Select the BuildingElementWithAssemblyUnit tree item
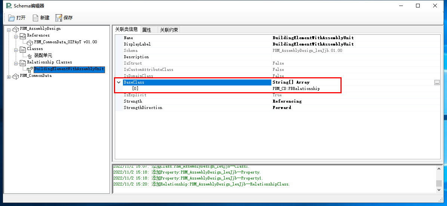The height and width of the screenshot is (206, 447). 69,69
